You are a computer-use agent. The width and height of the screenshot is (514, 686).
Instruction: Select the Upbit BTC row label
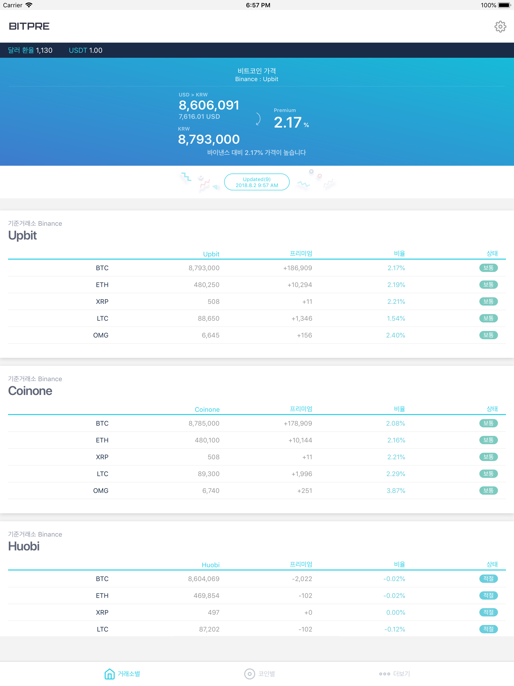coord(102,268)
